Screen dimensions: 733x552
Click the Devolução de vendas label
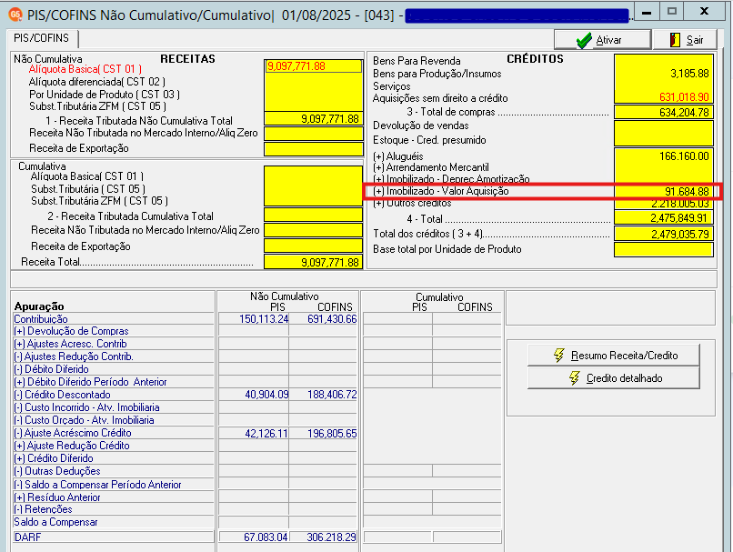(x=420, y=125)
